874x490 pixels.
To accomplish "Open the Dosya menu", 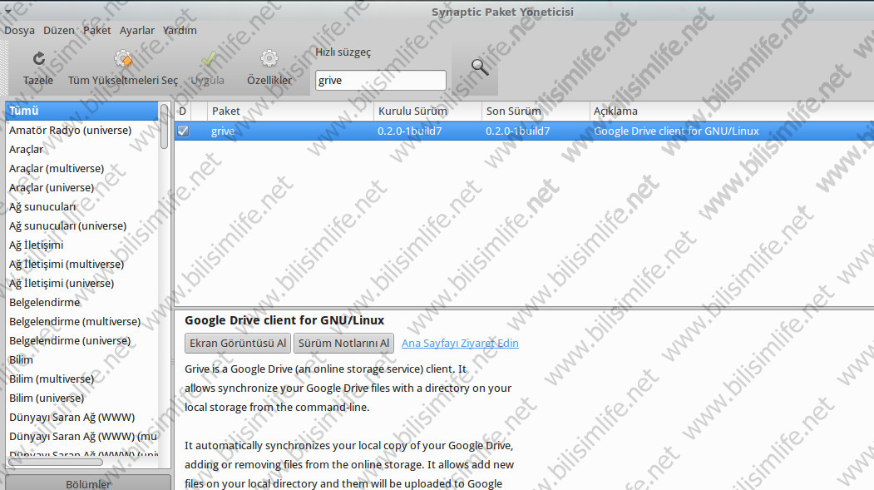I will coord(19,30).
